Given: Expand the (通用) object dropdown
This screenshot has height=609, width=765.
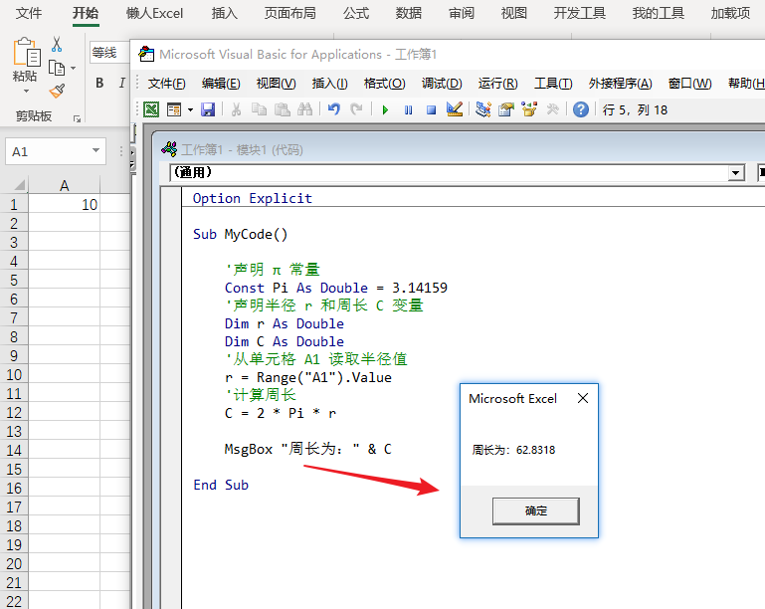Looking at the screenshot, I should [x=736, y=173].
